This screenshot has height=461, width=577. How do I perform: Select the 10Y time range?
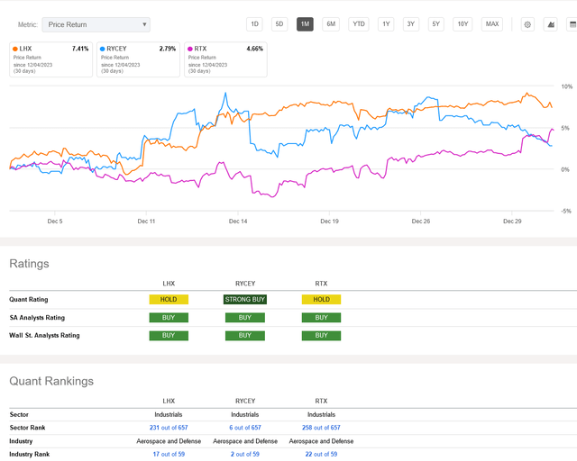pyautogui.click(x=463, y=24)
